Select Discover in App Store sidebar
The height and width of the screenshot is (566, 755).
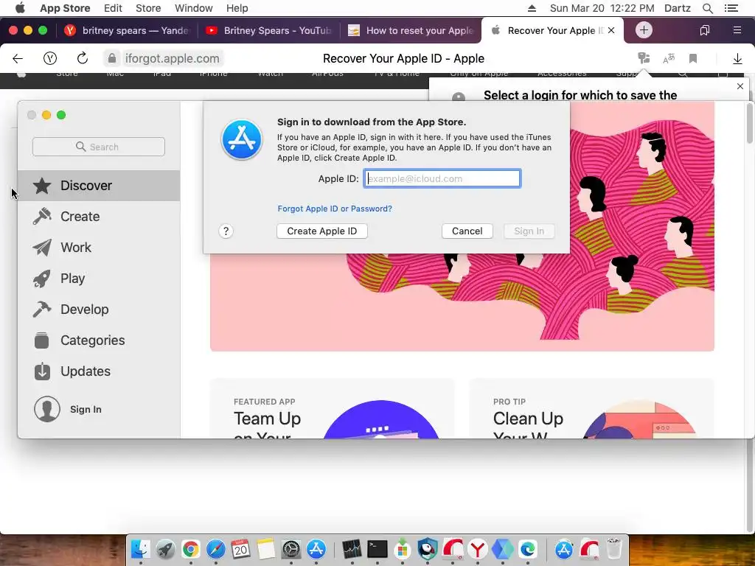[99, 186]
